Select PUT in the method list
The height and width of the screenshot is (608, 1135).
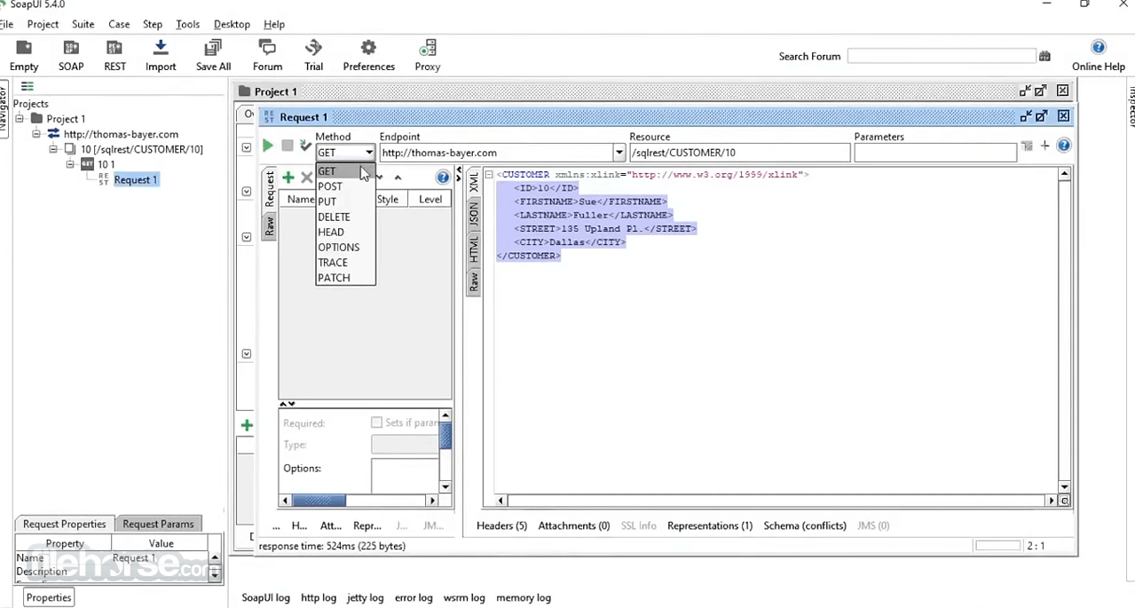(346, 201)
